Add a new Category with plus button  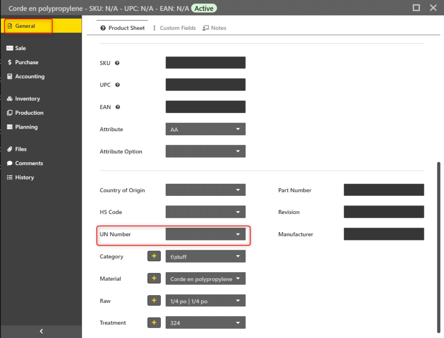tap(154, 256)
